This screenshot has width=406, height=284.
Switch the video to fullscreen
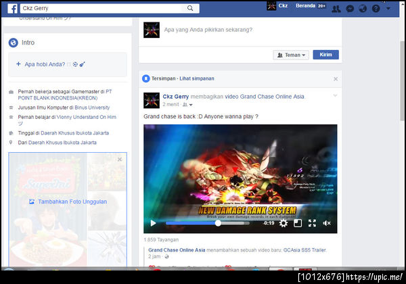coord(312,223)
